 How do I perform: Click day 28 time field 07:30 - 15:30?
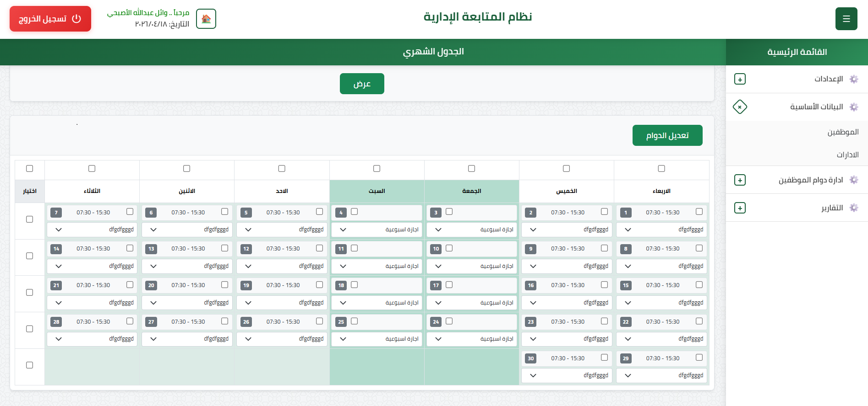point(93,322)
